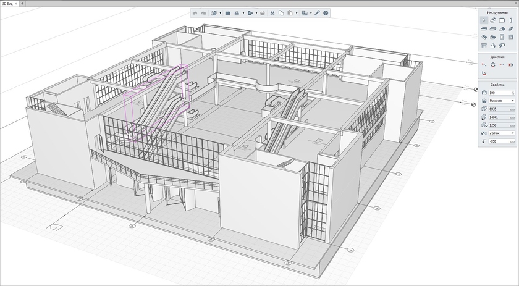Open the Нижняя alignment dropdown
The width and height of the screenshot is (519, 286).
coord(502,100)
